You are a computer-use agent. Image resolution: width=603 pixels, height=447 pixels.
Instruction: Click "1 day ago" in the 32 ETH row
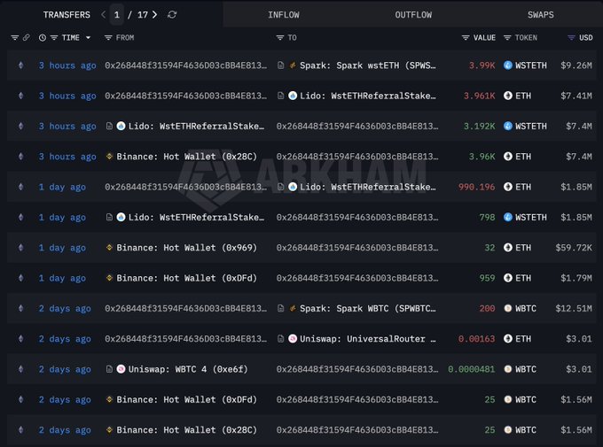pyautogui.click(x=62, y=247)
